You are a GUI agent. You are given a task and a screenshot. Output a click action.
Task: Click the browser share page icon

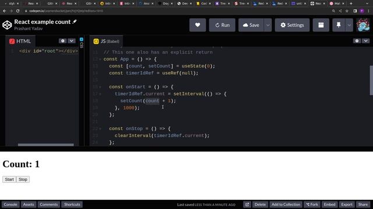(340, 11)
